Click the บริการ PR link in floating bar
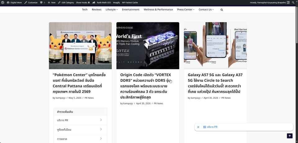 (212, 127)
